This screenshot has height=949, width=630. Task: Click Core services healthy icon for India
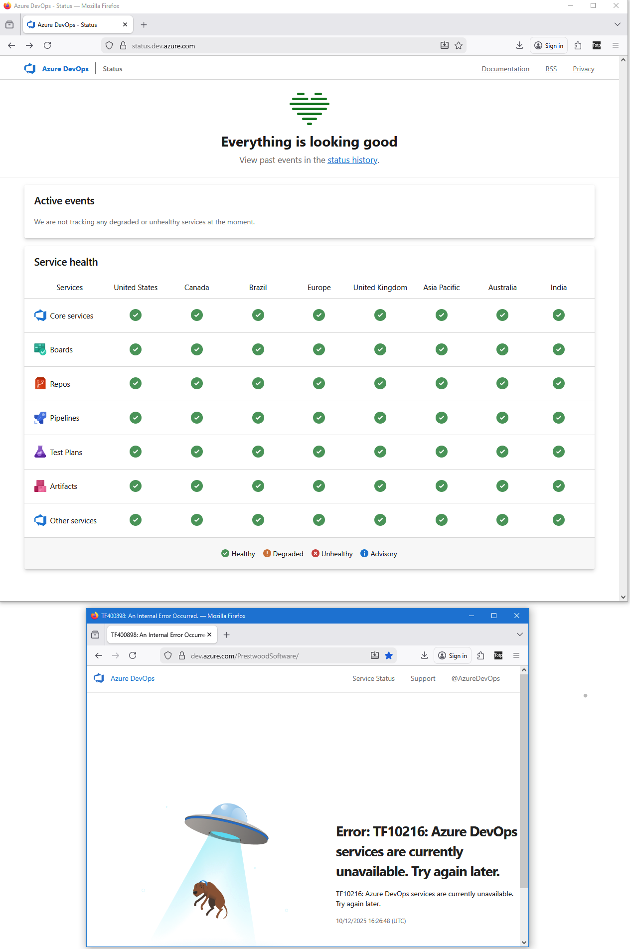[559, 315]
